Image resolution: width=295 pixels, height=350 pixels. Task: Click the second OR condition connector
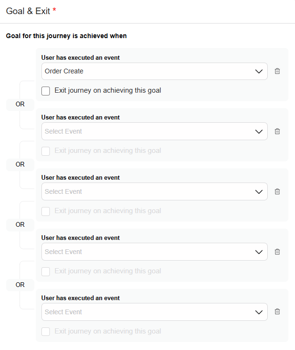tap(20, 165)
